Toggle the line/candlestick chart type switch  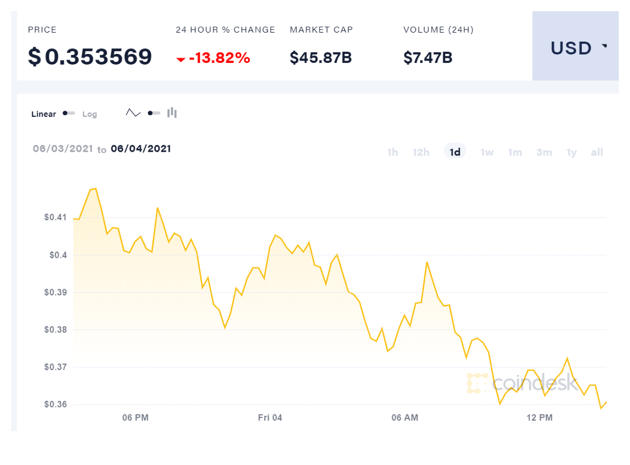click(x=154, y=113)
